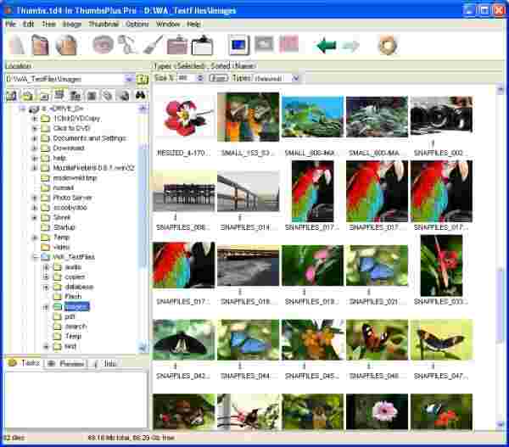Open the Image menu

72,25
